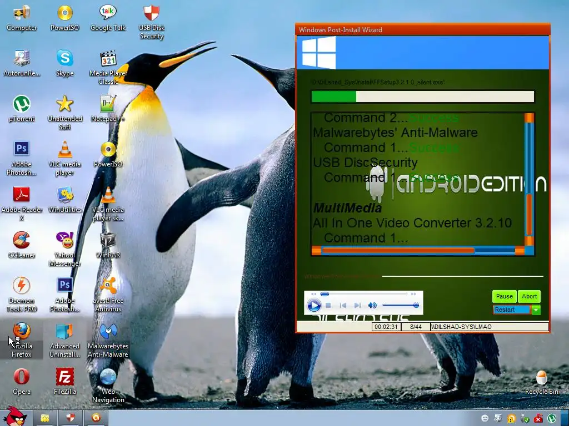The height and width of the screenshot is (426, 569).
Task: Open VLC media player sk... shortcut
Action: (x=108, y=204)
